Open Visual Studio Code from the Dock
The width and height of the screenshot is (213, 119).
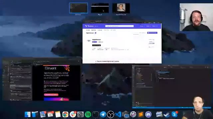pyautogui.click(x=118, y=114)
